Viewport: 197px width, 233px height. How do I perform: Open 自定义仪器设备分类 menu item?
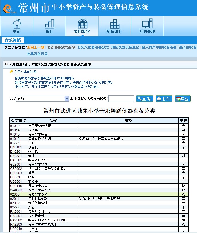(x=93, y=47)
